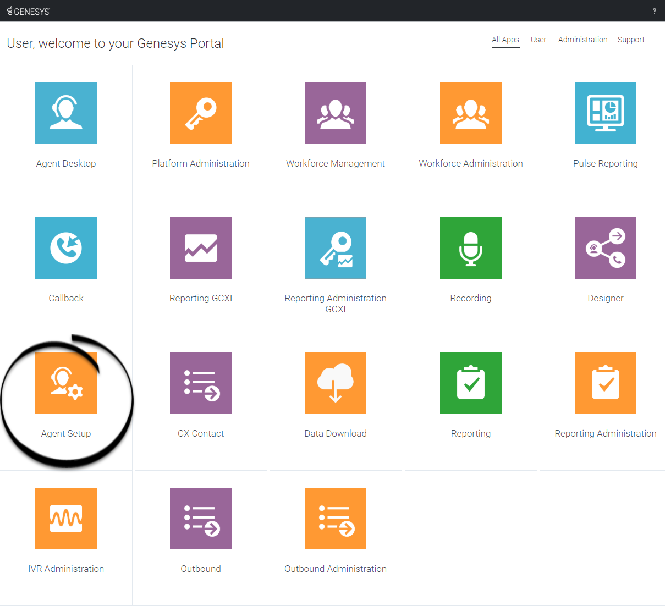
Task: Click the IVR Administration label
Action: click(66, 569)
